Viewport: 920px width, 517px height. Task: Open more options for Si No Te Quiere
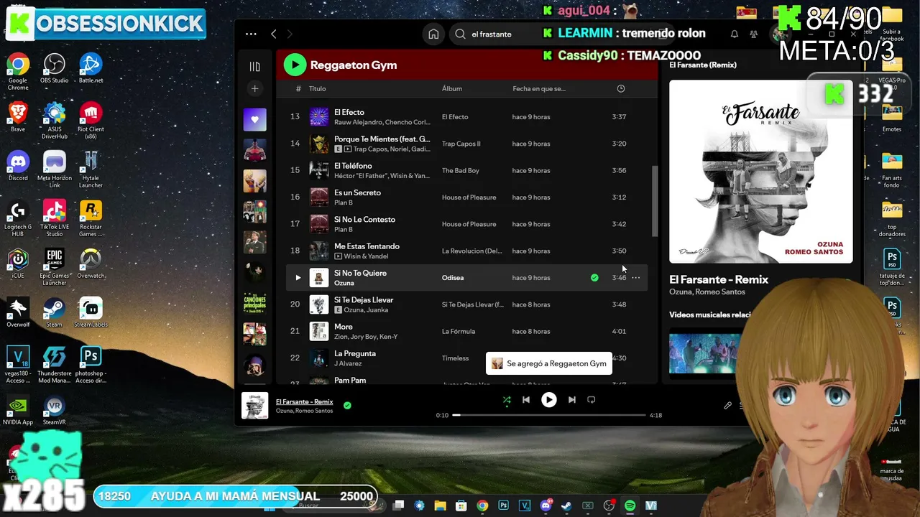pyautogui.click(x=636, y=278)
